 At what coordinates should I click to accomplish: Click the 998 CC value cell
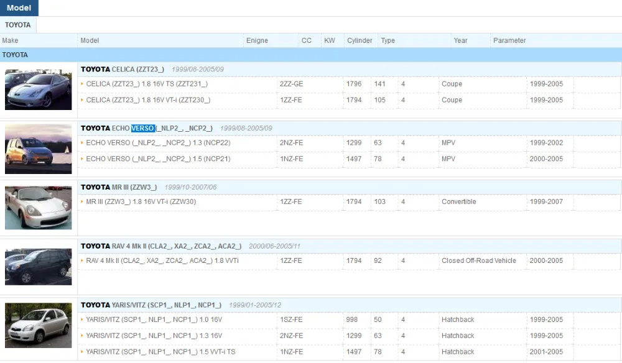pos(352,319)
